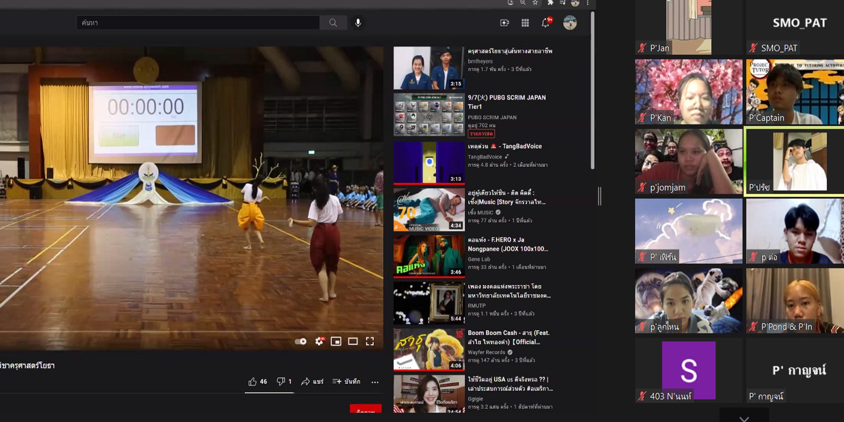Open the notifications bell with 9+ badge
Viewport: 844px width, 422px height.
click(545, 23)
